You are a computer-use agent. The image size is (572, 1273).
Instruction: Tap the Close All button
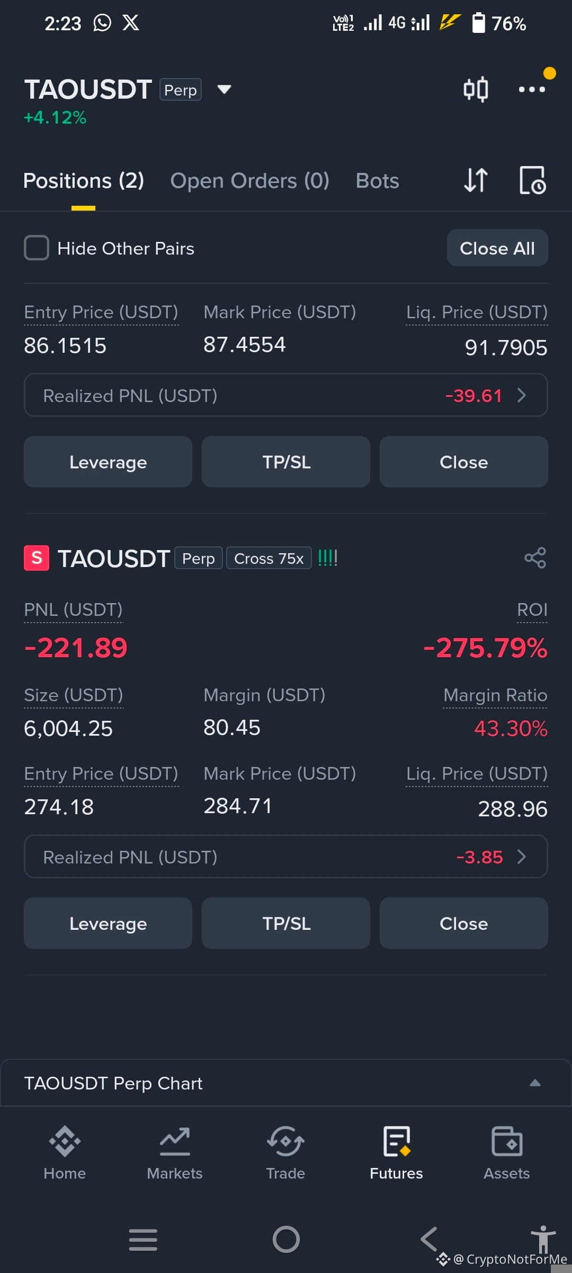pos(497,248)
